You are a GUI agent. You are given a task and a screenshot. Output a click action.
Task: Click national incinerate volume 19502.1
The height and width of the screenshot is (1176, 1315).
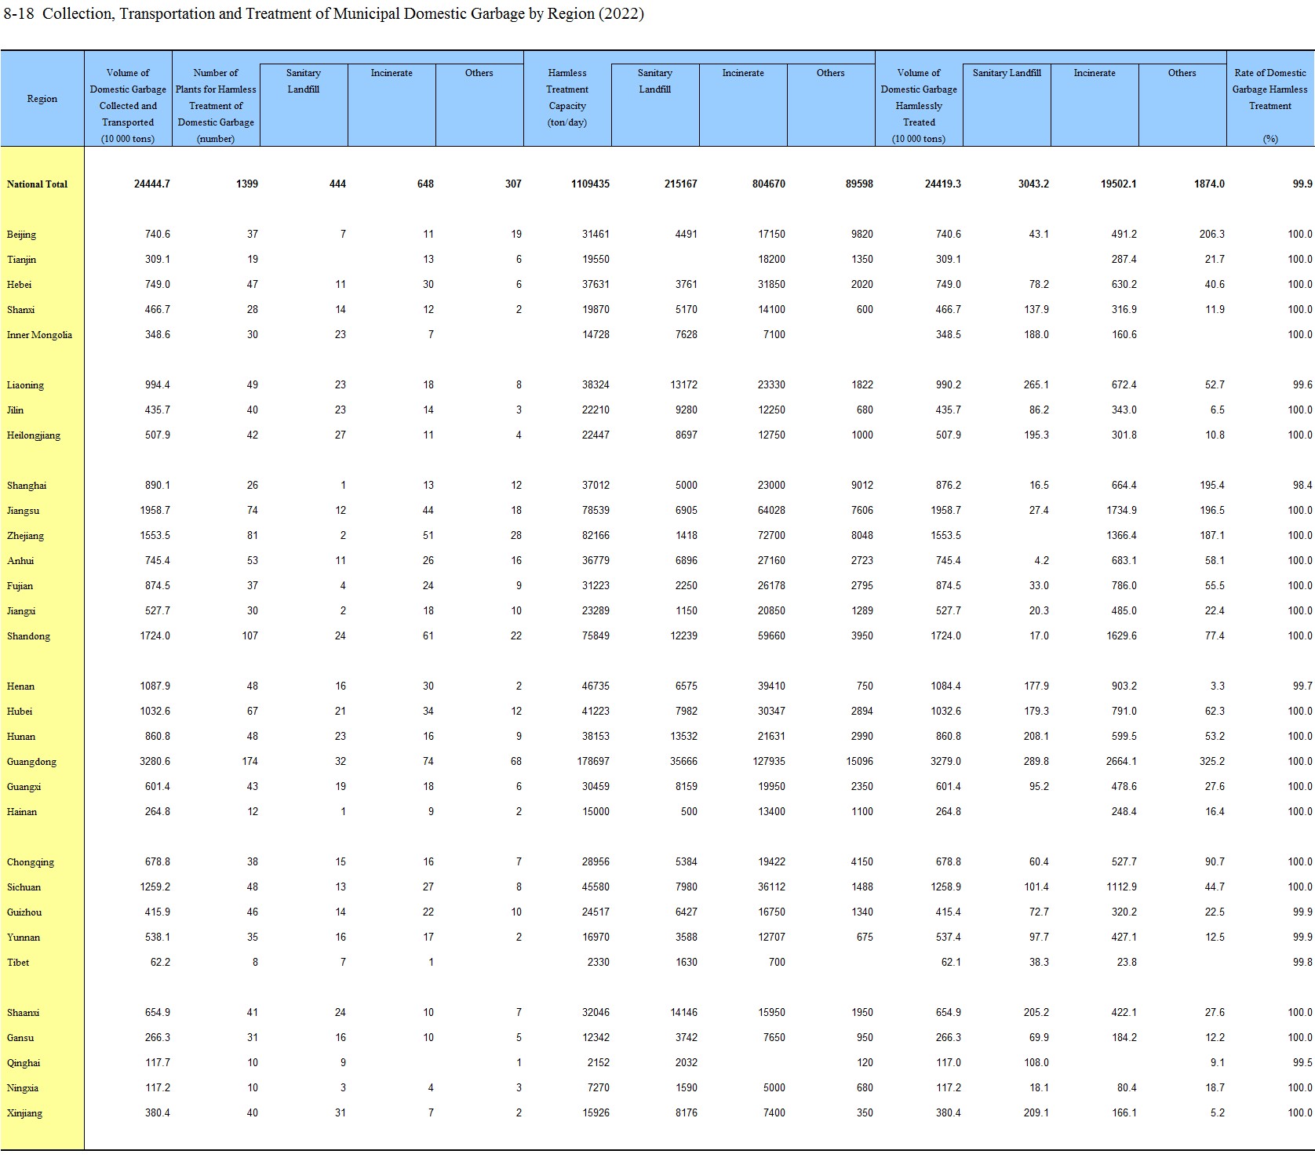1119,184
